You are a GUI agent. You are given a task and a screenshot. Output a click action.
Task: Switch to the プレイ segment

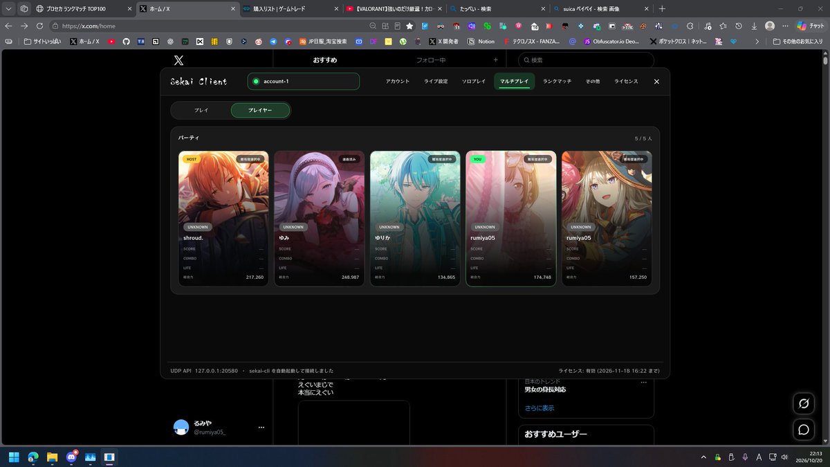pyautogui.click(x=201, y=111)
